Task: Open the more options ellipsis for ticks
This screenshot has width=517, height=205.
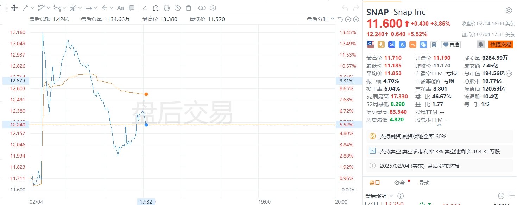Action: (501, 196)
